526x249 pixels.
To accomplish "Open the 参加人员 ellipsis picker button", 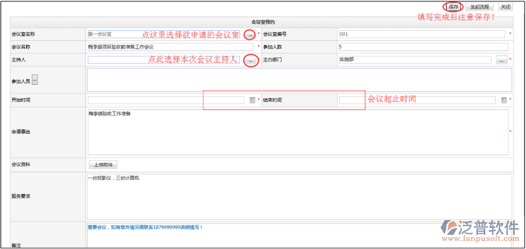I will coord(34,79).
